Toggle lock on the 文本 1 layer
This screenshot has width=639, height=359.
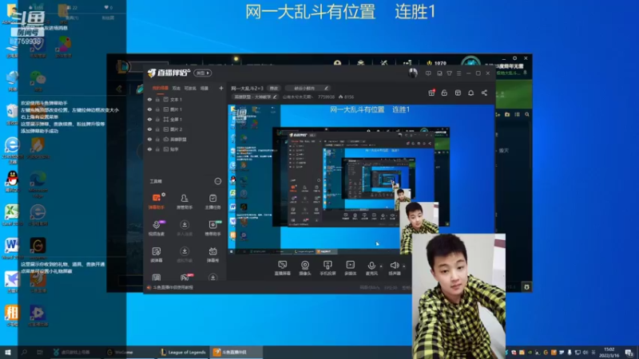pos(157,99)
